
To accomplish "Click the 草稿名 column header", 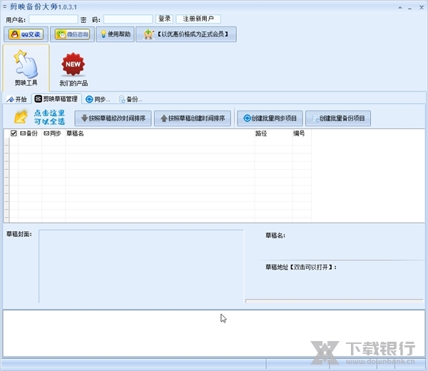I will click(160, 133).
